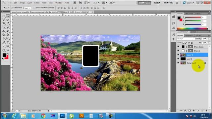Select the Clone Stamp tool
The height and width of the screenshot is (119, 212).
4,31
